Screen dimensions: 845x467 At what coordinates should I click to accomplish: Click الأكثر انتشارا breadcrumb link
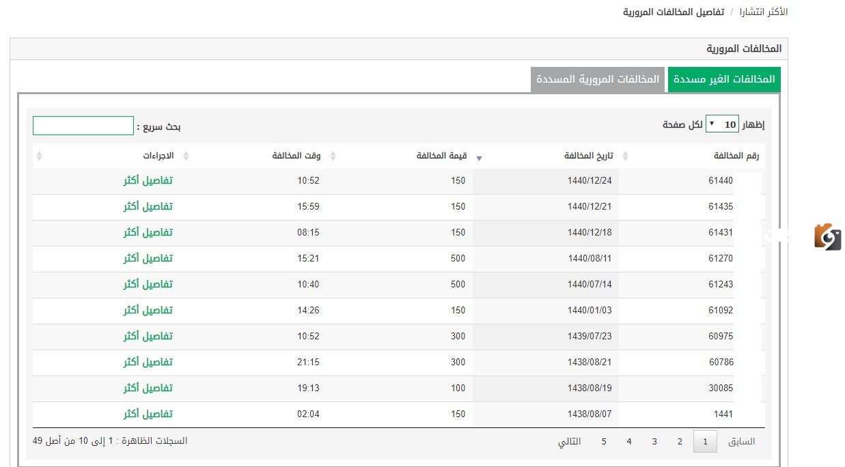point(764,12)
